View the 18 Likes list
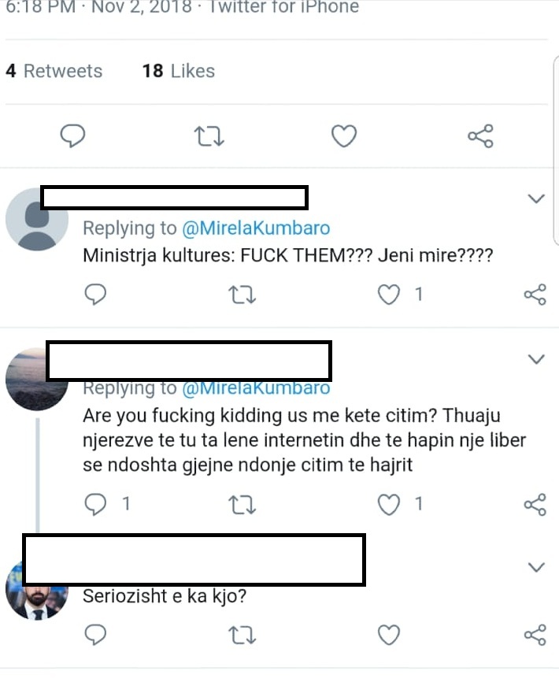Screen dimensions: 559x682 coord(179,71)
